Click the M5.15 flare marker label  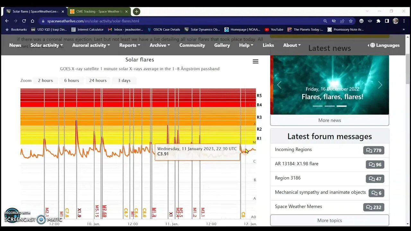(97, 211)
